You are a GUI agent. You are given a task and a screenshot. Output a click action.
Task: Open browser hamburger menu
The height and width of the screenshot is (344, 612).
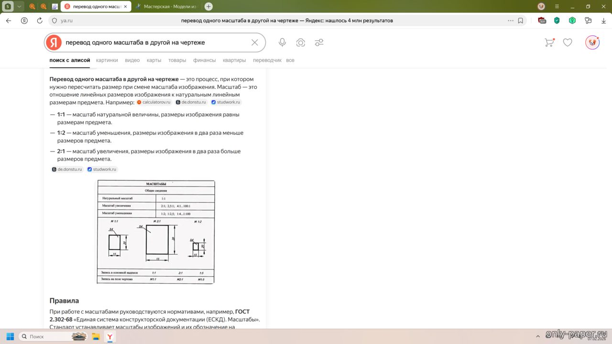click(x=557, y=7)
